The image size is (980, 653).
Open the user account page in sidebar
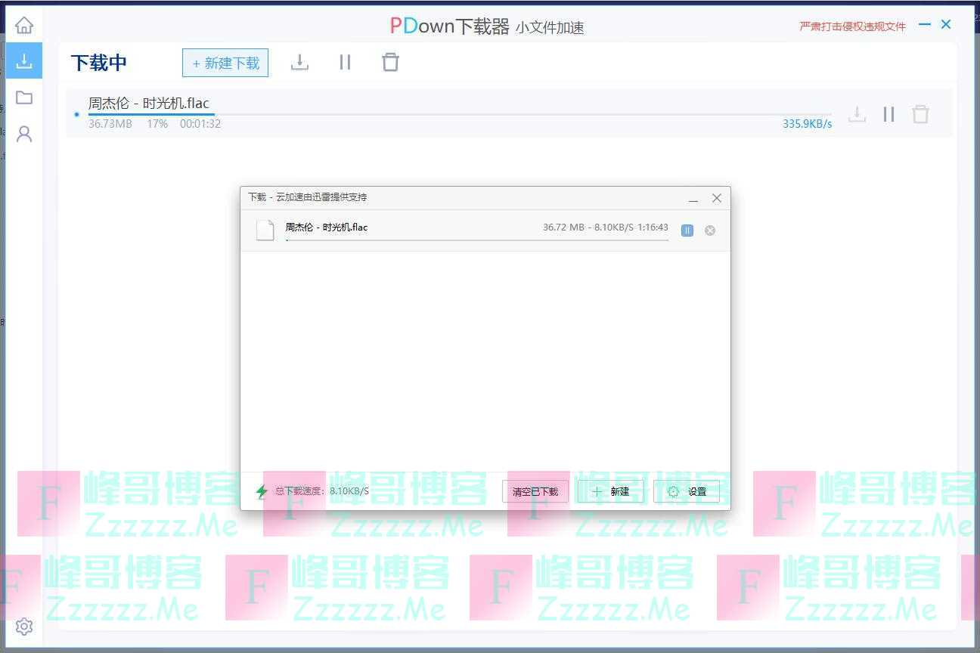[24, 135]
